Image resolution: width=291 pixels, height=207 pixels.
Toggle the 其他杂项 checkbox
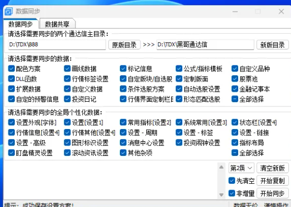(123, 153)
